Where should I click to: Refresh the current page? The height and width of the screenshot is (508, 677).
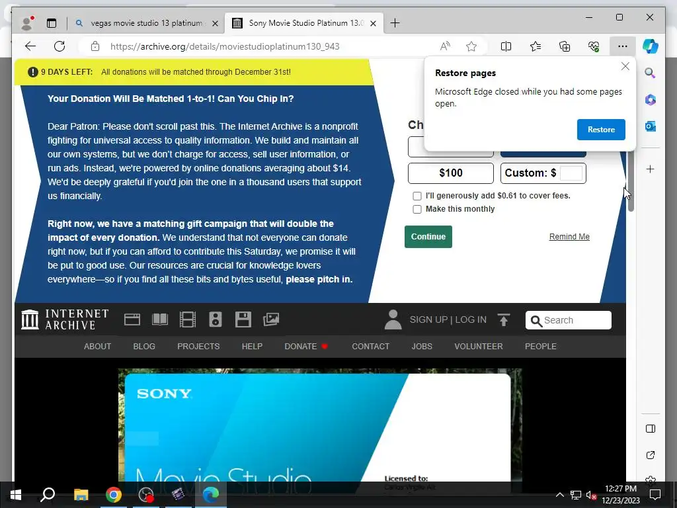pyautogui.click(x=60, y=46)
